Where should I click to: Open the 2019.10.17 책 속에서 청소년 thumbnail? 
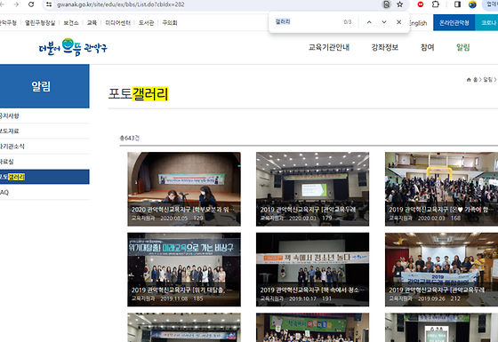click(x=312, y=269)
